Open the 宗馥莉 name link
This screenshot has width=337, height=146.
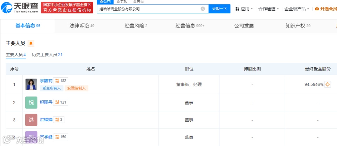click(x=46, y=81)
